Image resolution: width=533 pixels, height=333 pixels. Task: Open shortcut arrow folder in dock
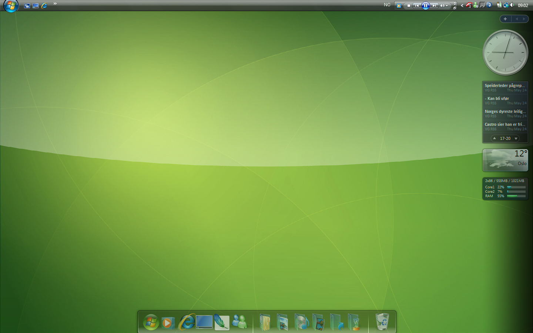(x=337, y=322)
